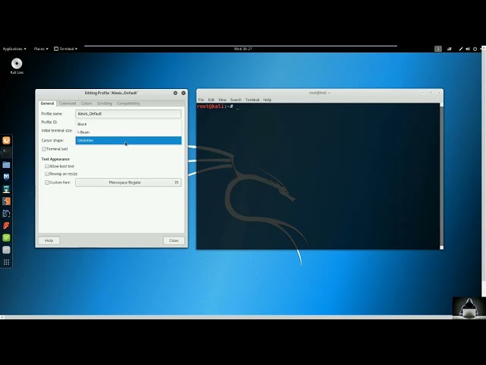Launch Maltego from the dock
This screenshot has height=365, width=486.
(6, 214)
